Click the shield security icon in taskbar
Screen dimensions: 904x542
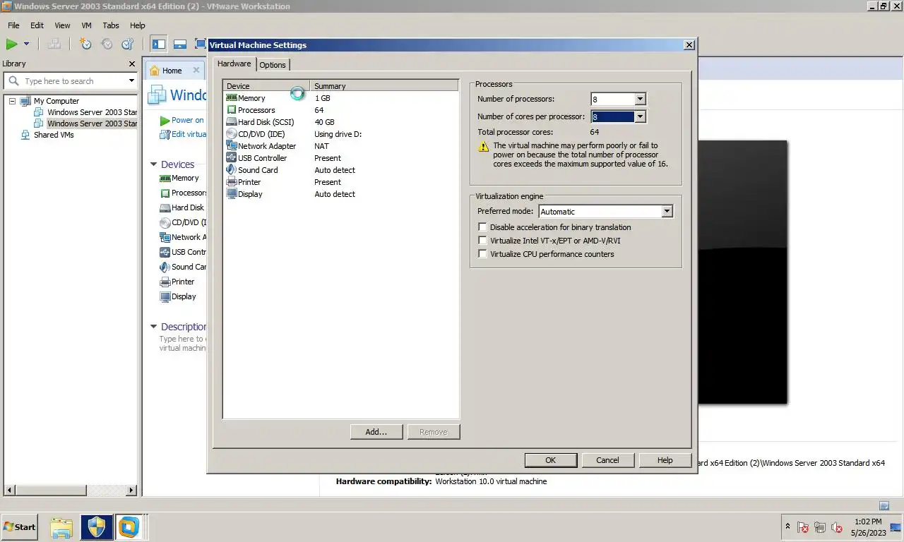97,526
